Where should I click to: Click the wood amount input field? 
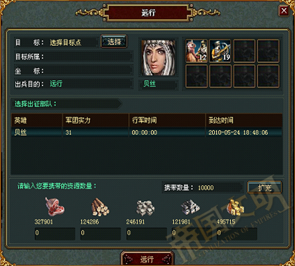pos(100,234)
